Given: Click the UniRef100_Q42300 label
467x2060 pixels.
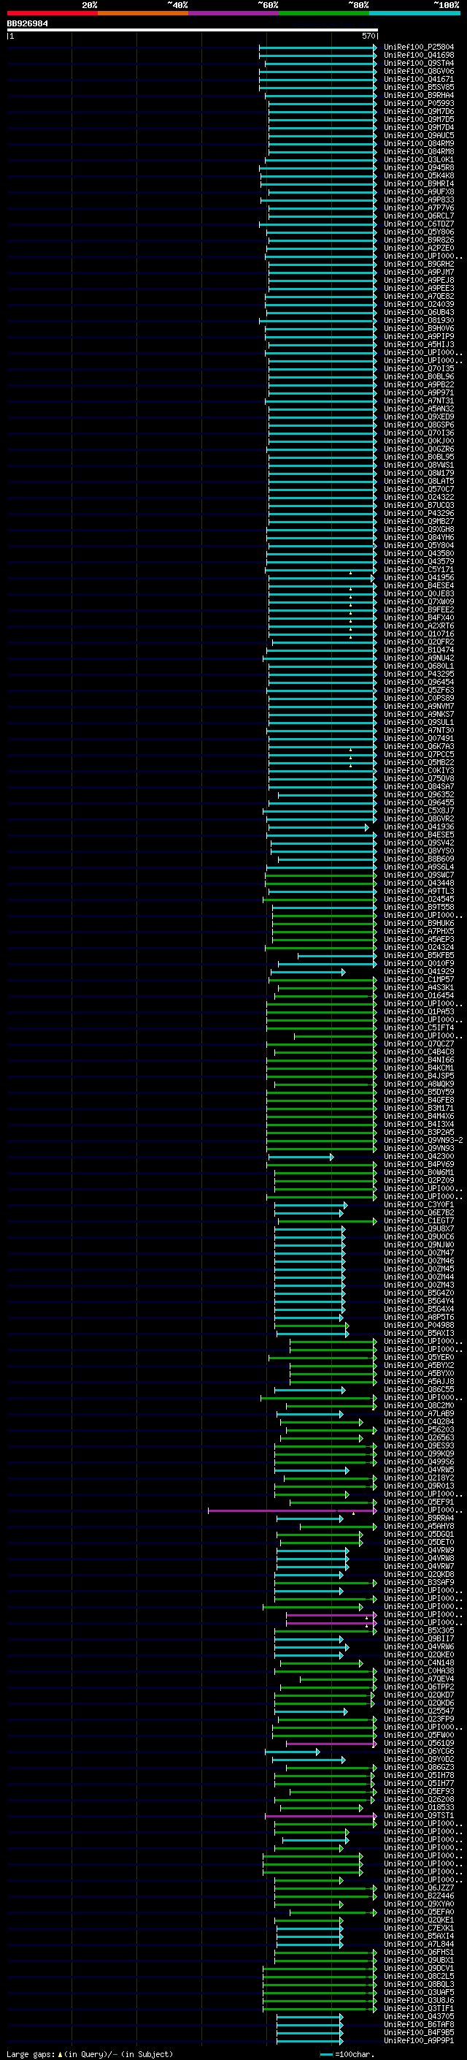Looking at the screenshot, I should 418,1156.
